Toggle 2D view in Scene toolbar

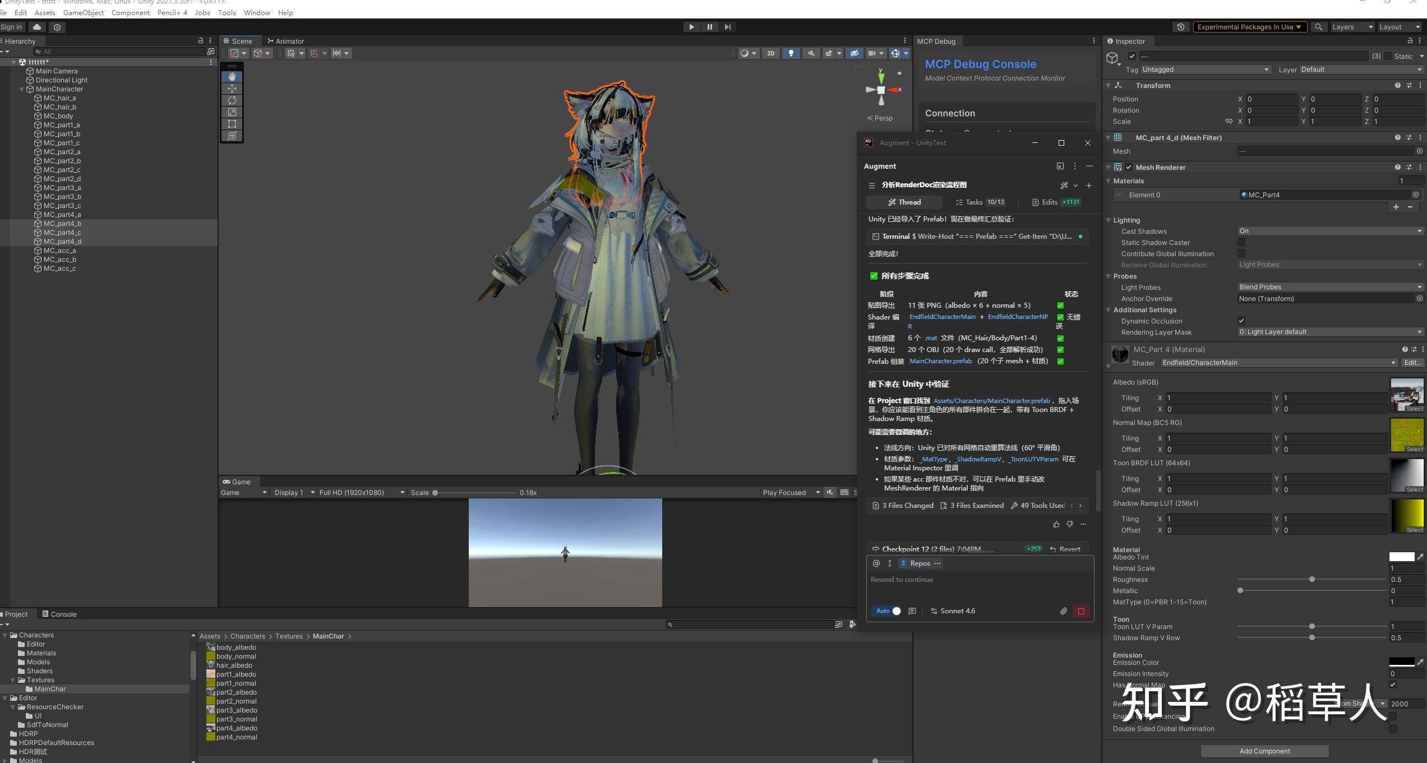click(x=770, y=53)
